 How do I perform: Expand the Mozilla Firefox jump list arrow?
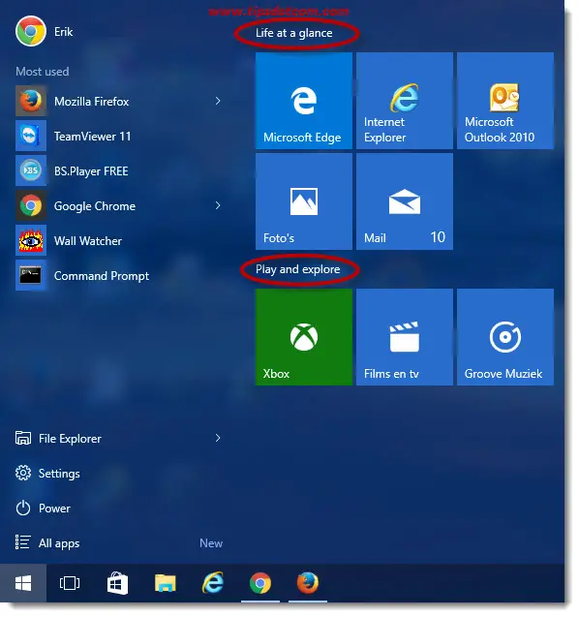coord(218,101)
